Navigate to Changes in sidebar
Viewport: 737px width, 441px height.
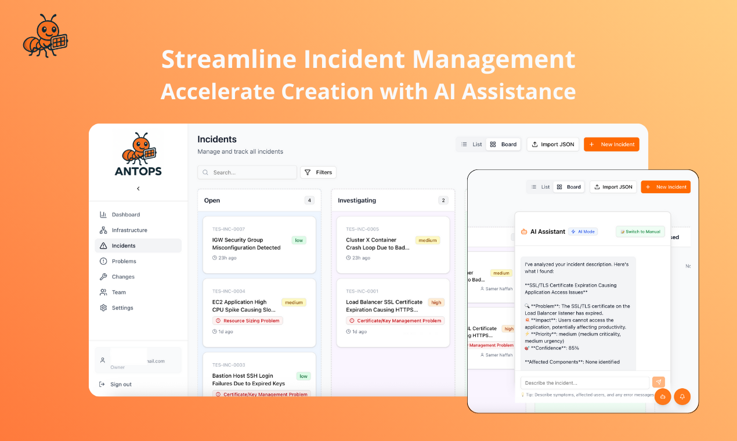click(138, 277)
